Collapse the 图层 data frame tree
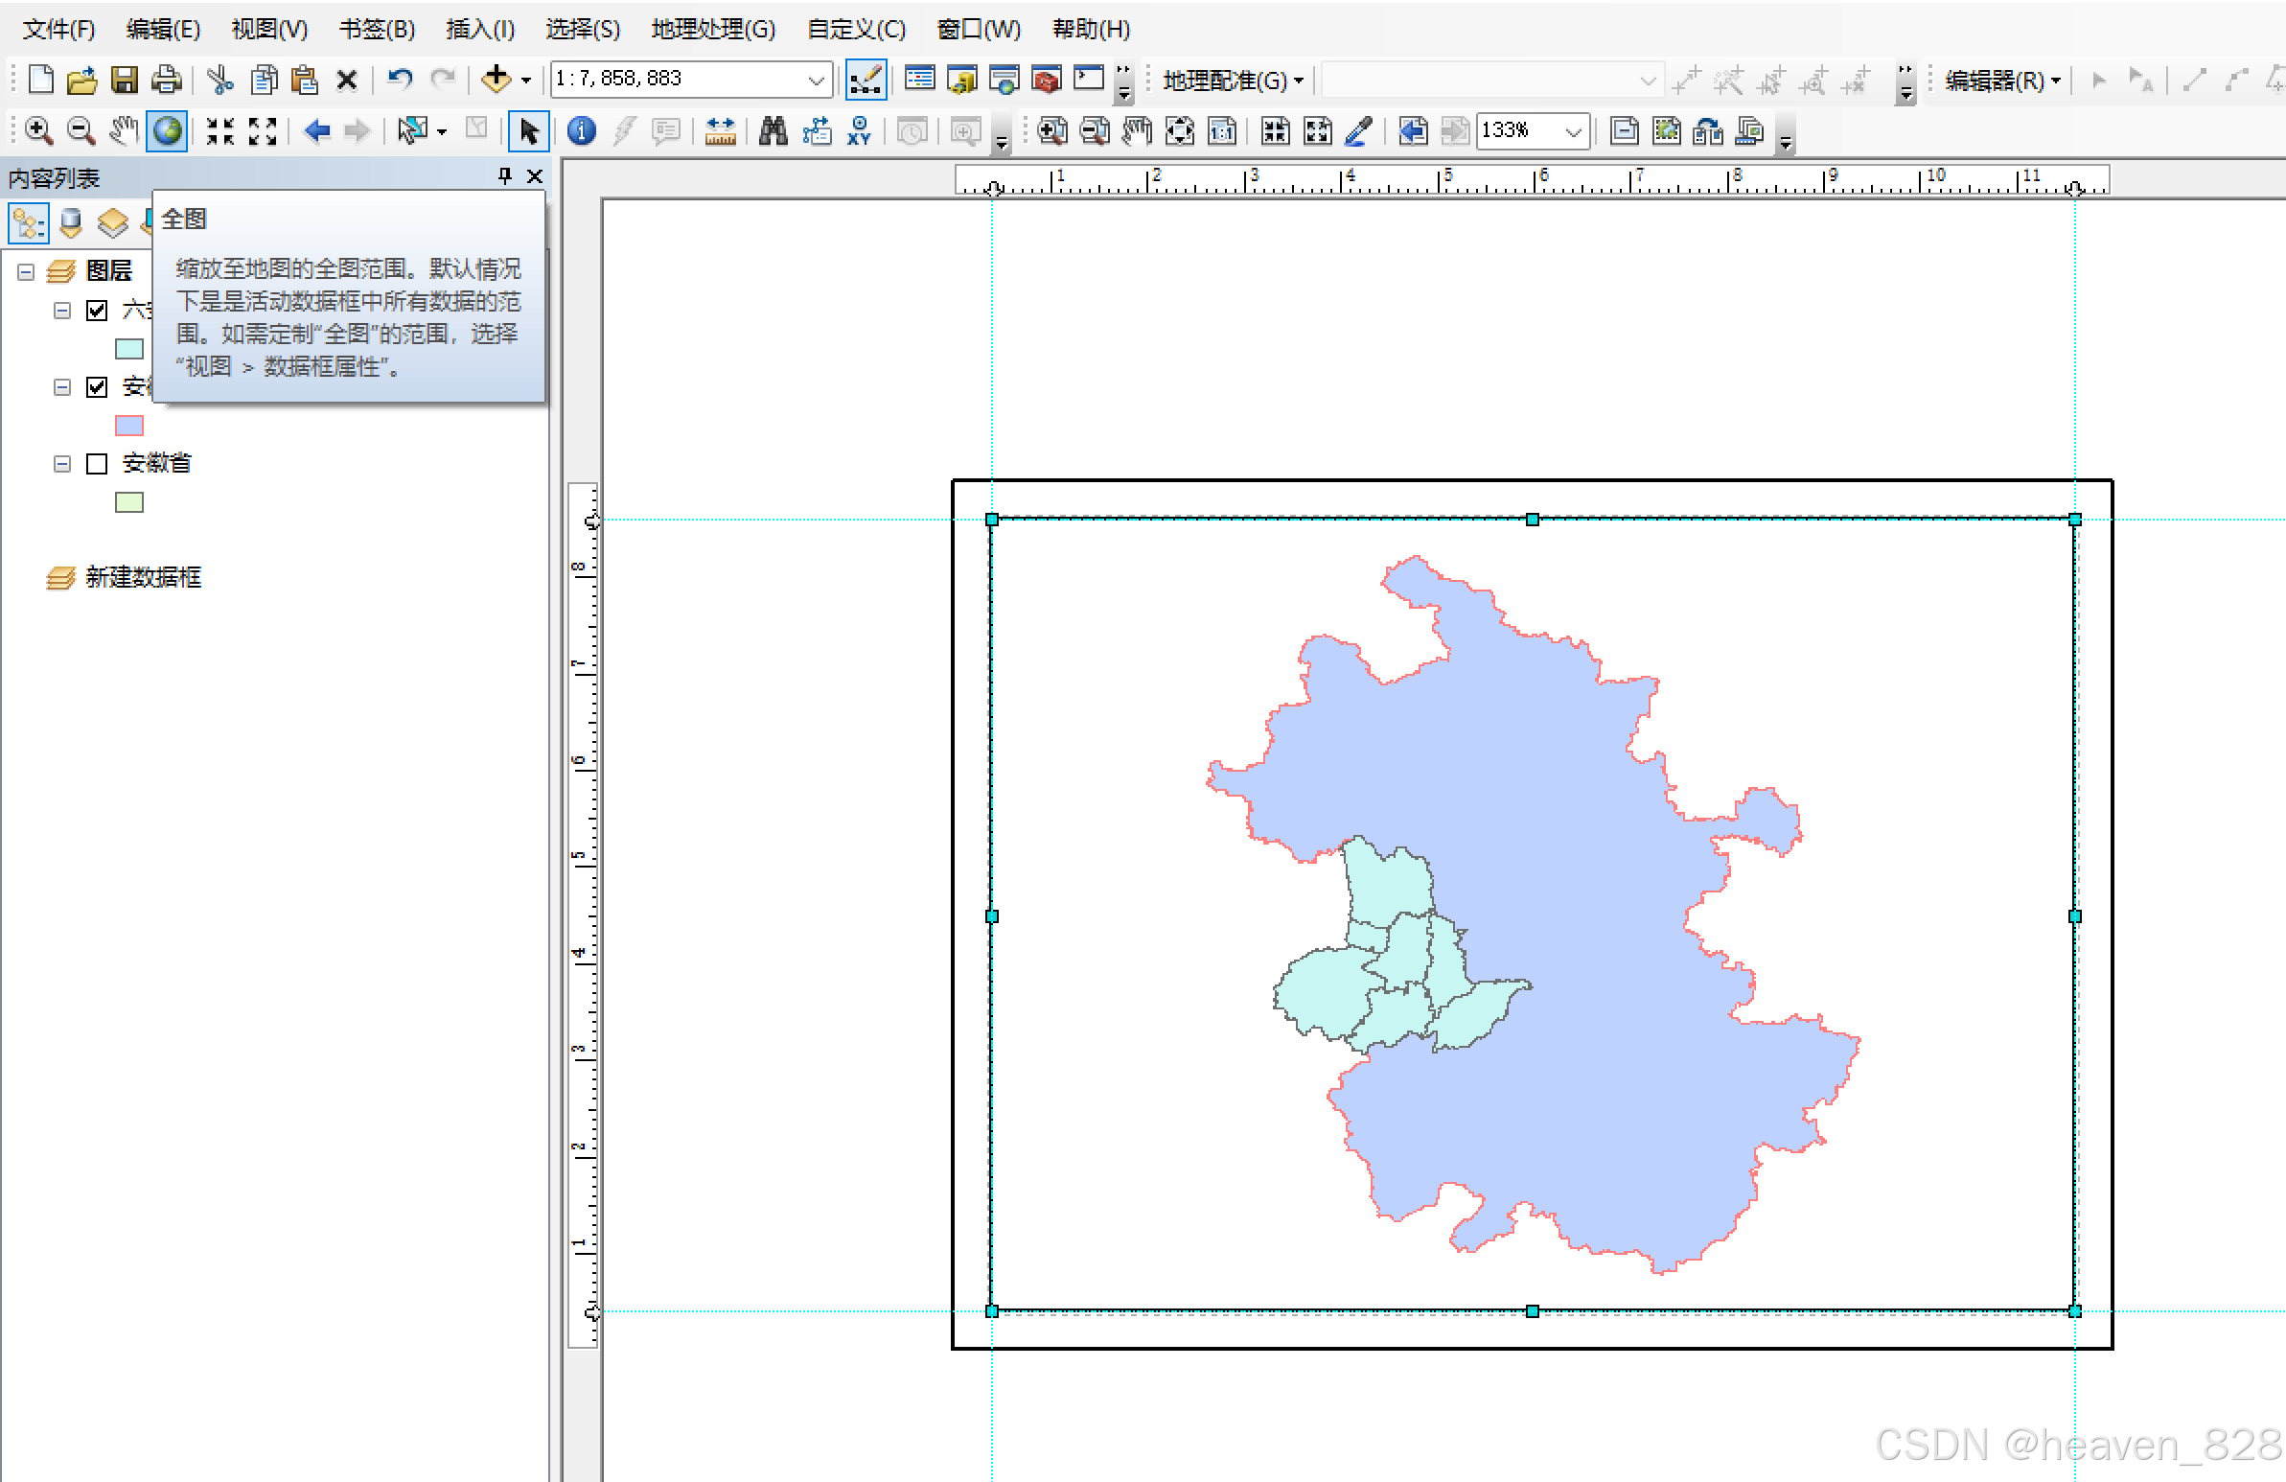This screenshot has width=2286, height=1482. (26, 272)
